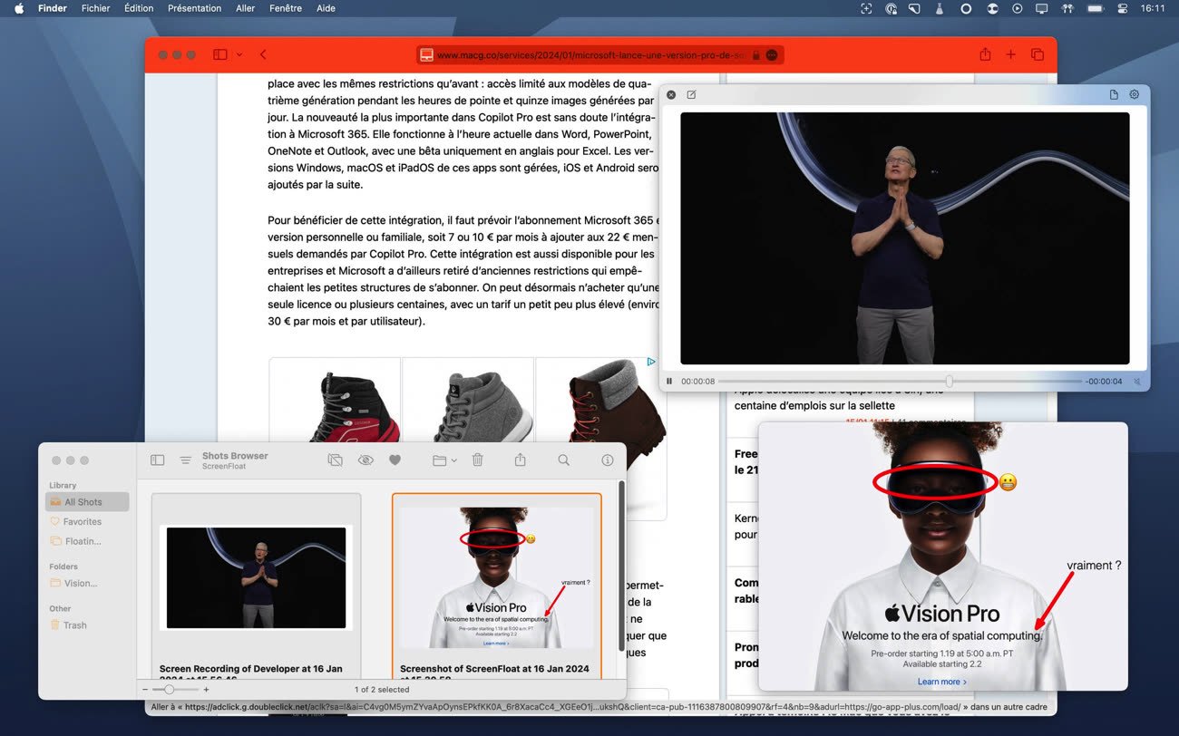Screen dimensions: 1179x736
Task: Click the lock icon in Safari address bar
Action: pyautogui.click(x=755, y=55)
